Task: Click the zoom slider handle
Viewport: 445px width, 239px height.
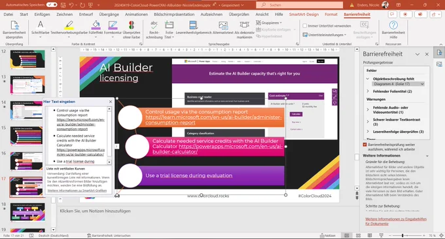Action: [402, 236]
